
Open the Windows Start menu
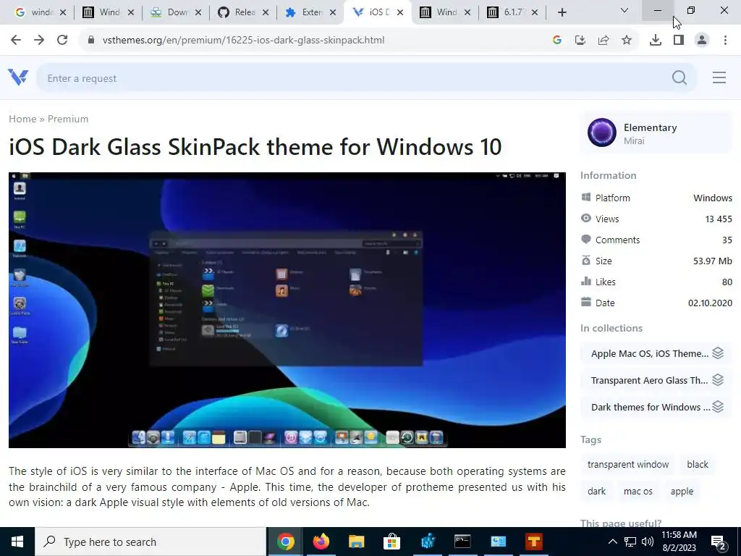(17, 542)
